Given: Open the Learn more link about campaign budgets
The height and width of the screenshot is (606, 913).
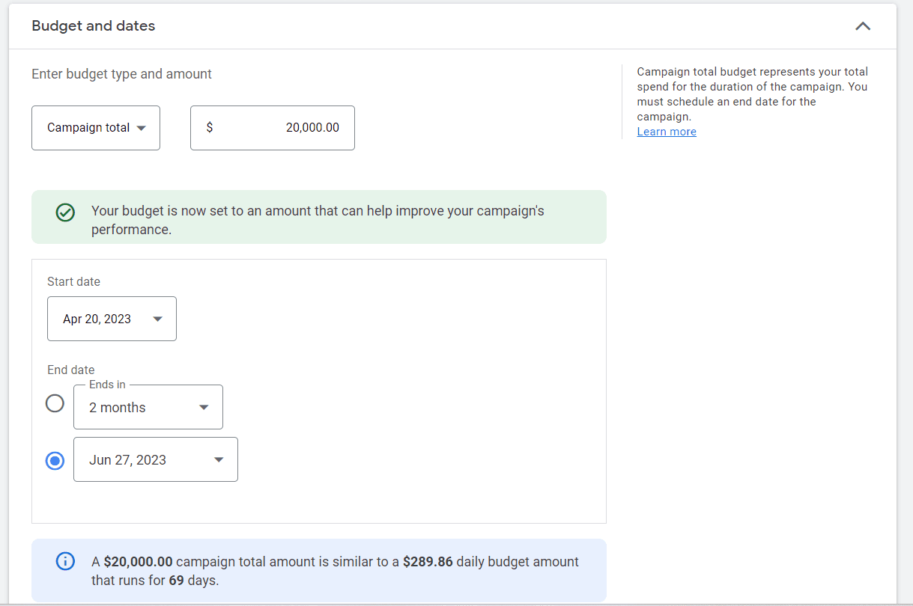Looking at the screenshot, I should [x=666, y=131].
